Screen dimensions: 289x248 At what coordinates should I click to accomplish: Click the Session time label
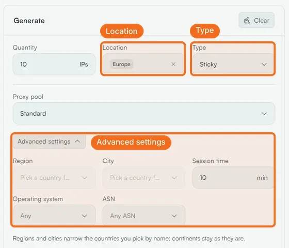pyautogui.click(x=211, y=161)
